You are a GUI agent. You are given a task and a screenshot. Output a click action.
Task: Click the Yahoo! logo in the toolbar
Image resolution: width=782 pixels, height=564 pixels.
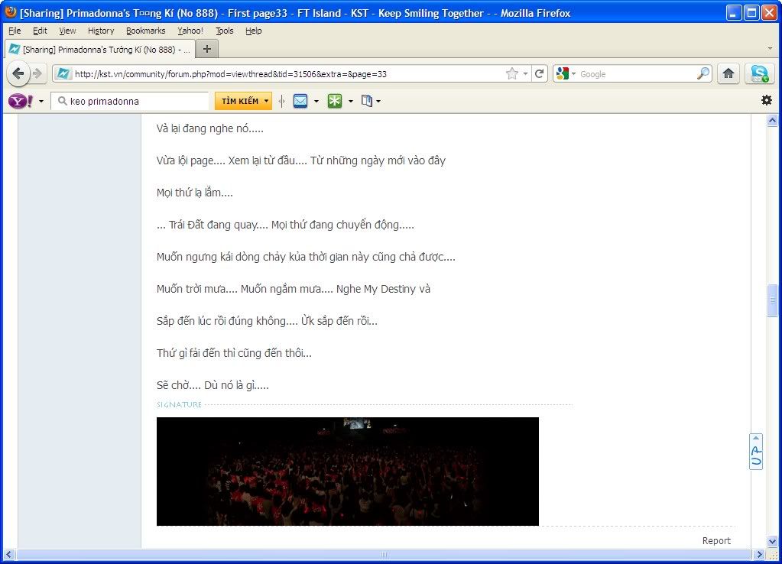click(21, 101)
